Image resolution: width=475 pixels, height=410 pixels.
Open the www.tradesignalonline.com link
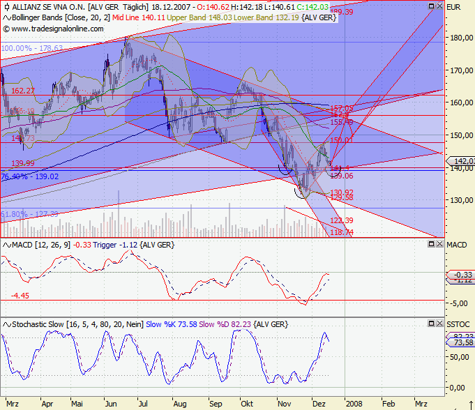[x=56, y=29]
